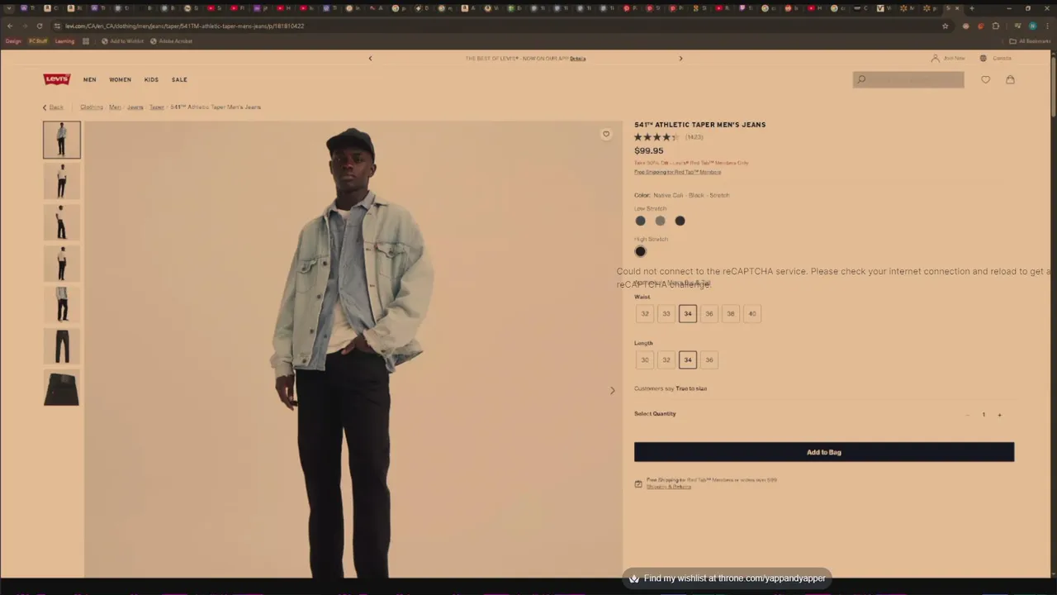1057x595 pixels.
Task: Click the Add to Bag button
Action: coord(824,452)
